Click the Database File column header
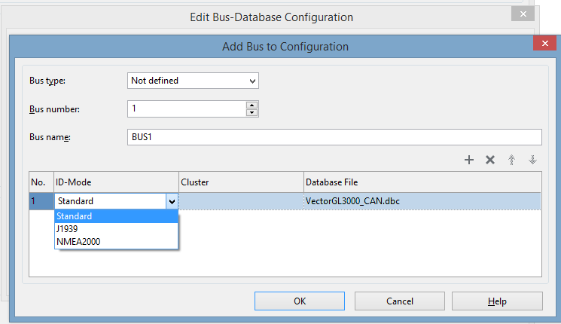 [x=422, y=182]
